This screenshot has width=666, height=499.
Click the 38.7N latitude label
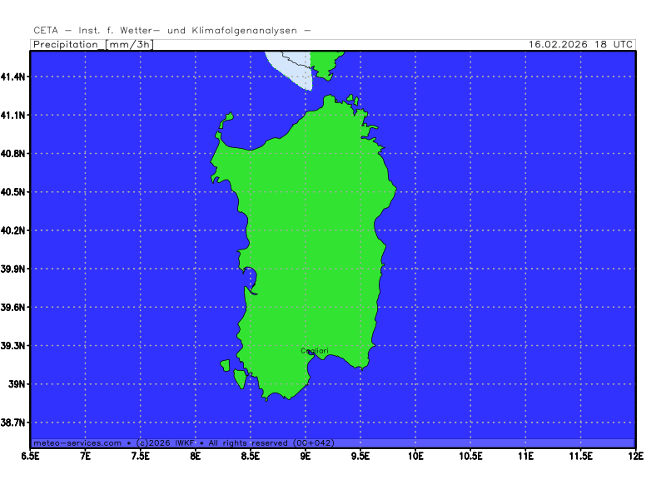(14, 423)
